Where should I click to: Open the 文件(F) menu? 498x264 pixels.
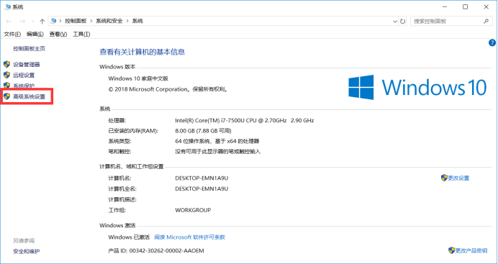click(12, 34)
